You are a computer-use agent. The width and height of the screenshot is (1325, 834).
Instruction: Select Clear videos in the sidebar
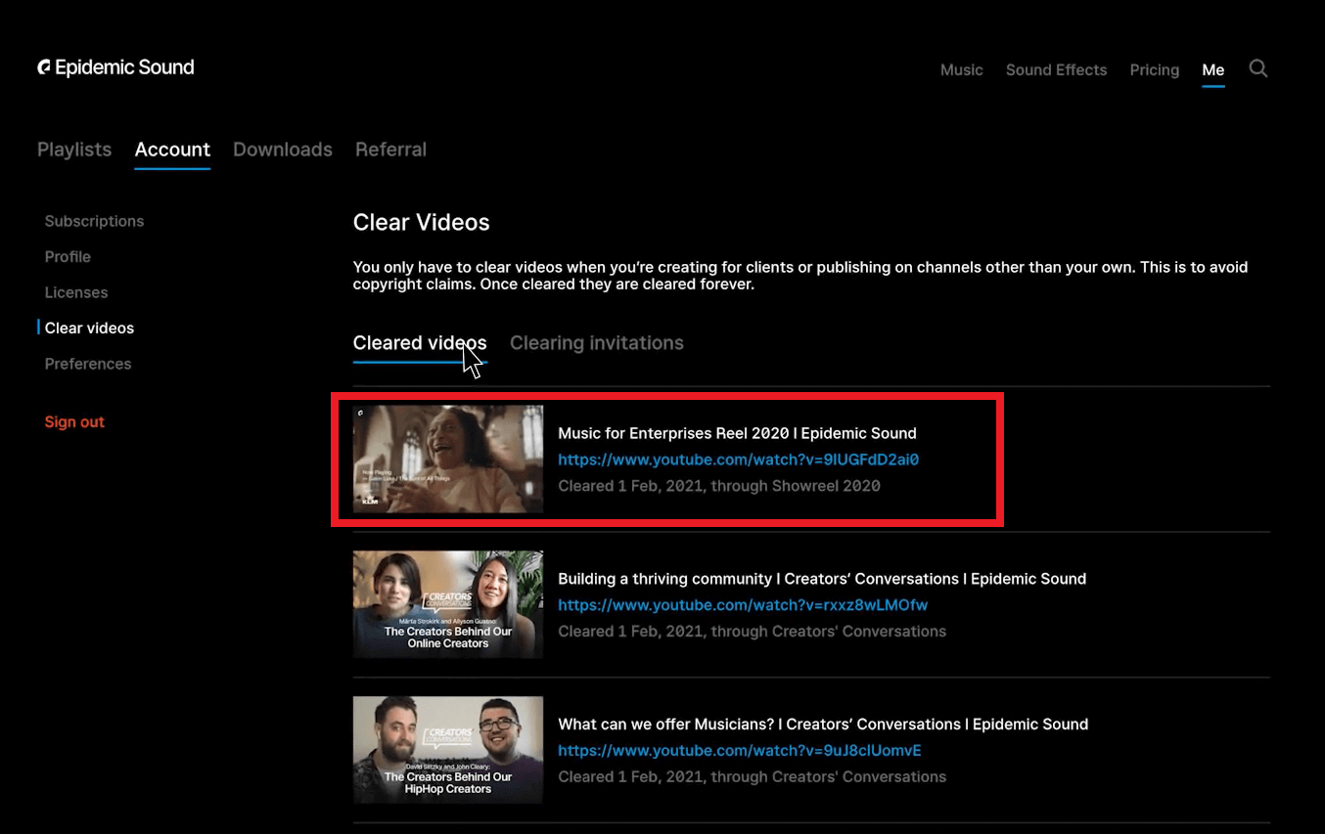click(x=89, y=328)
